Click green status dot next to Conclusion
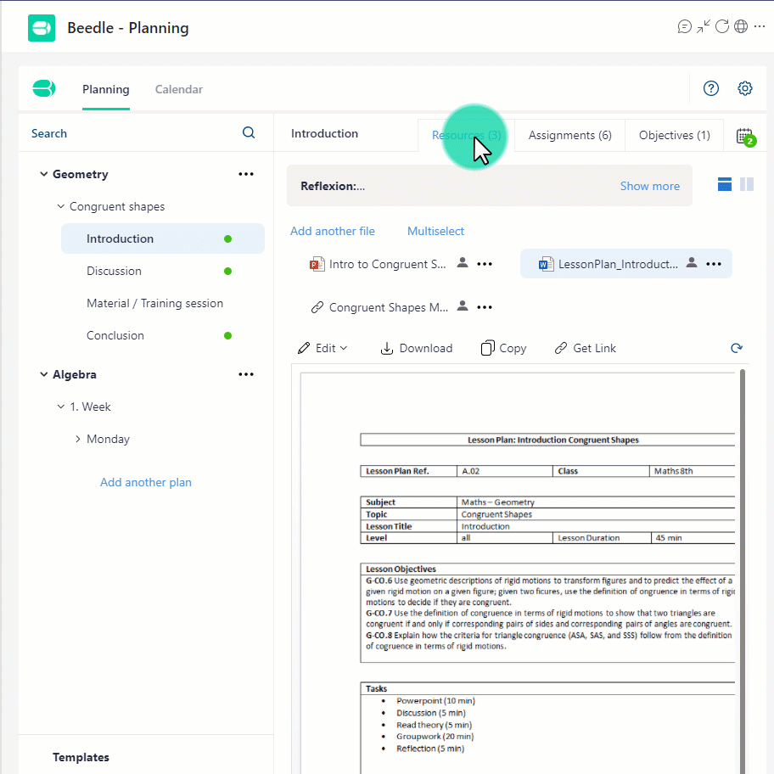 pos(227,336)
